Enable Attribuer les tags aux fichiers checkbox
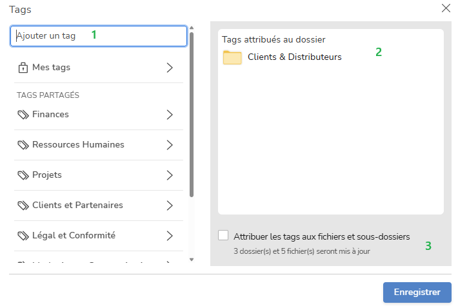458x306 pixels. click(x=223, y=236)
